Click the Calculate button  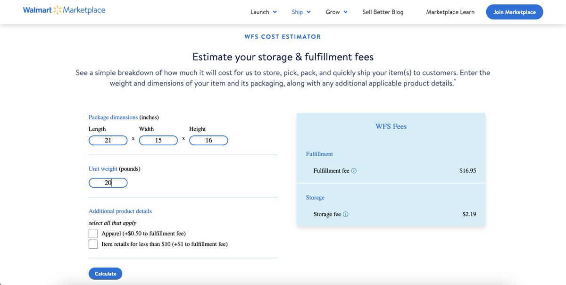click(105, 273)
